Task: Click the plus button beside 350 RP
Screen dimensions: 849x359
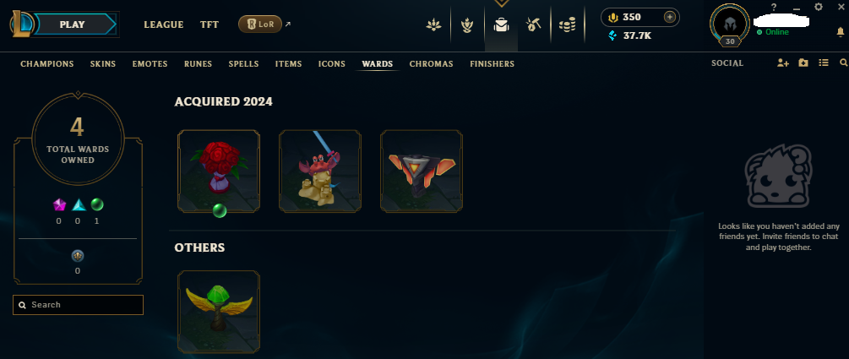Action: (x=670, y=18)
